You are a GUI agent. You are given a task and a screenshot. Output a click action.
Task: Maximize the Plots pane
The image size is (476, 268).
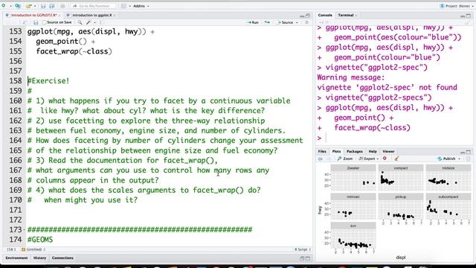pos(469,152)
